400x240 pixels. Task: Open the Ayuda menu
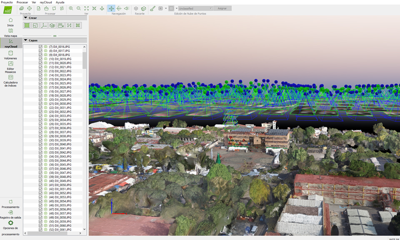(x=60, y=2)
